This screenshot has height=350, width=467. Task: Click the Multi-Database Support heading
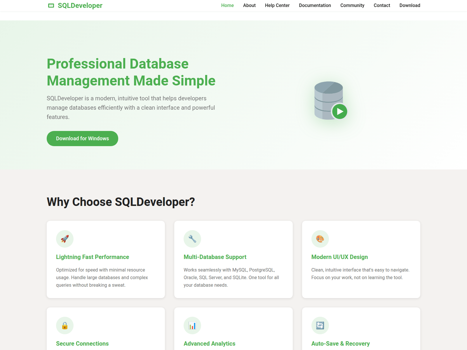click(x=215, y=257)
